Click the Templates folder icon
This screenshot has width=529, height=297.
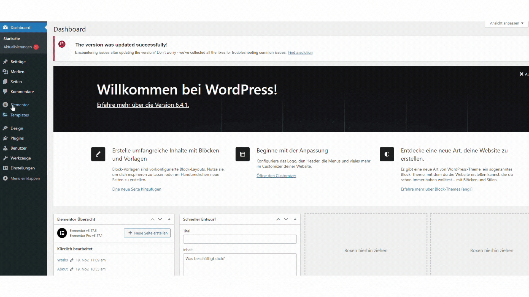tap(5, 115)
